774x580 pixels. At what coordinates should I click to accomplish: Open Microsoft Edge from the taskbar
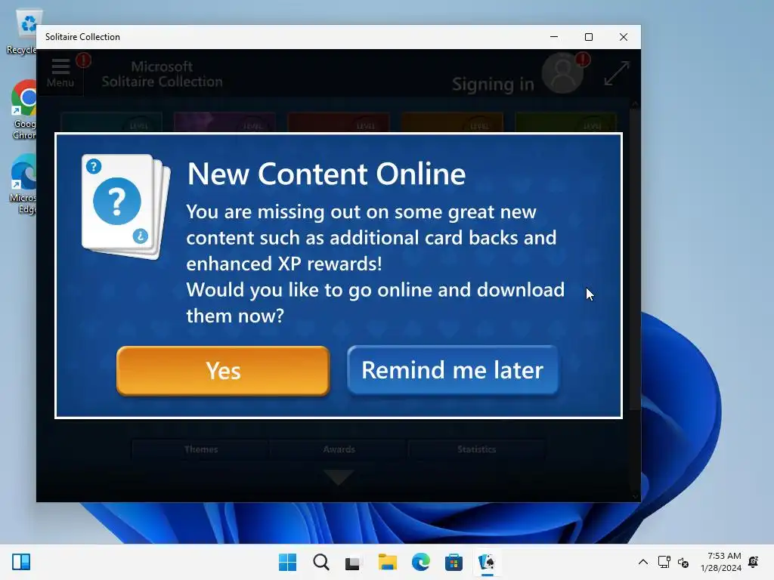420,562
